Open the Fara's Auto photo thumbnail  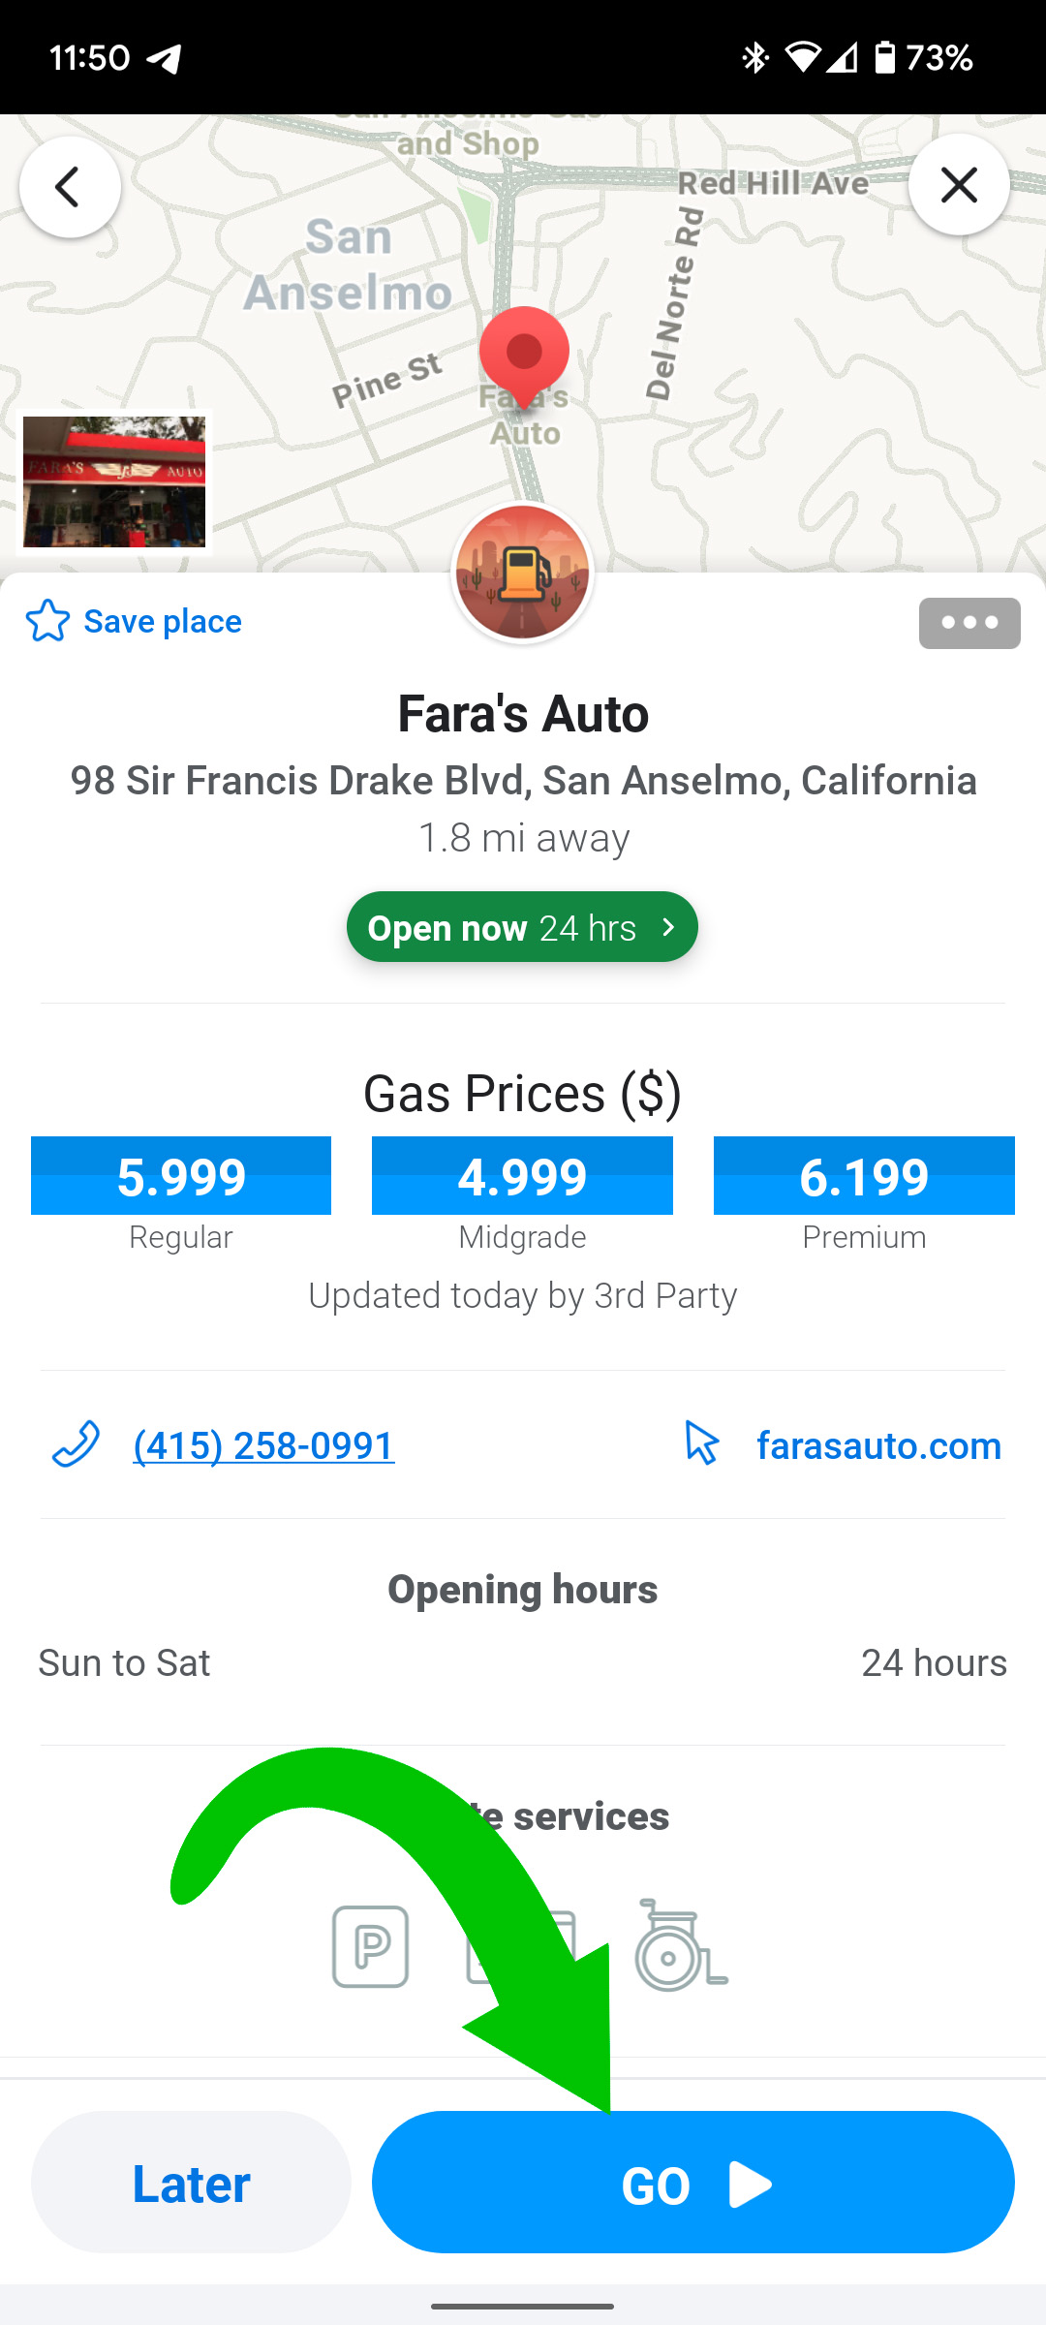click(114, 481)
